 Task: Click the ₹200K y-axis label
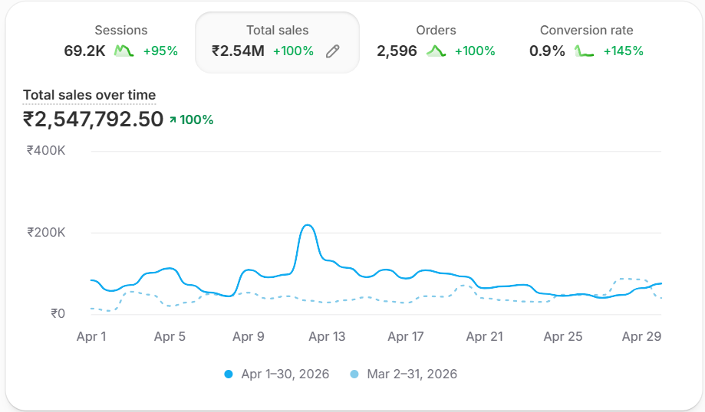(46, 233)
